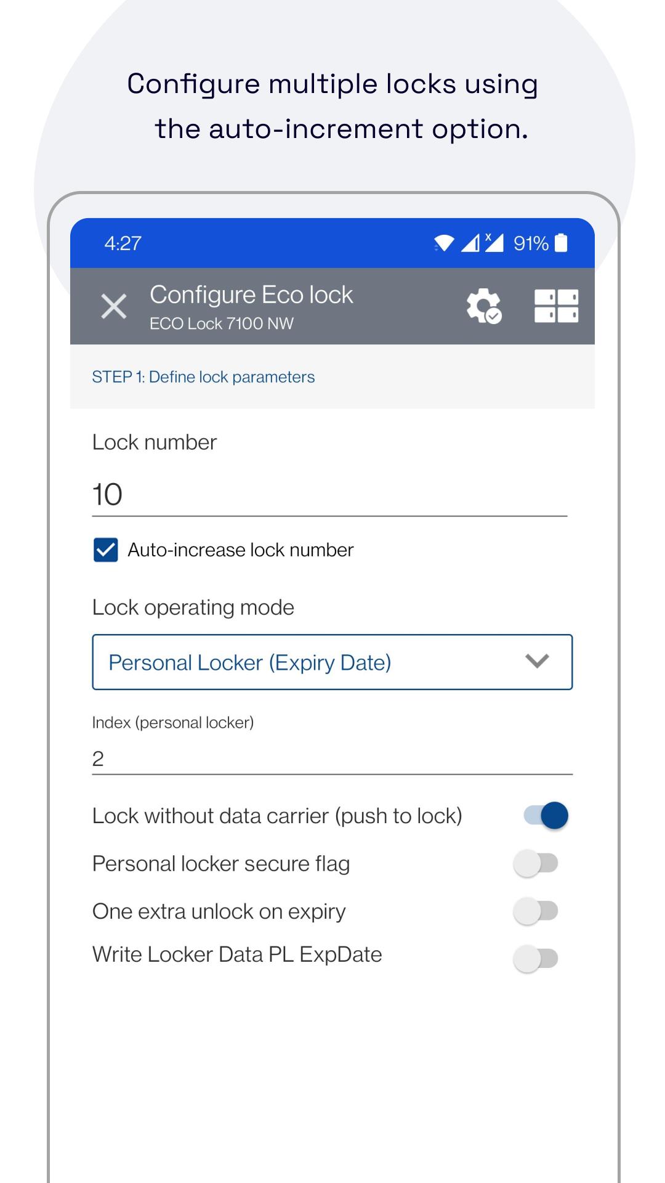Tap the STEP 1 Define lock parameters header

tap(203, 377)
